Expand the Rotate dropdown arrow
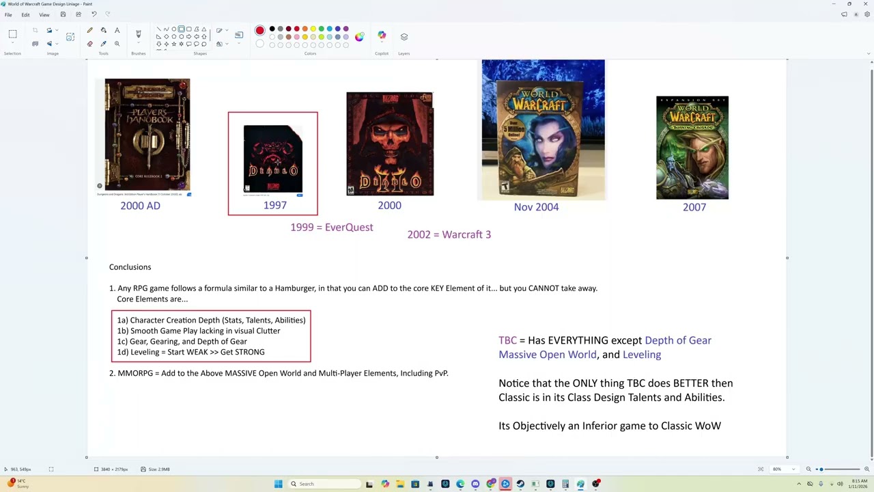 [x=57, y=30]
